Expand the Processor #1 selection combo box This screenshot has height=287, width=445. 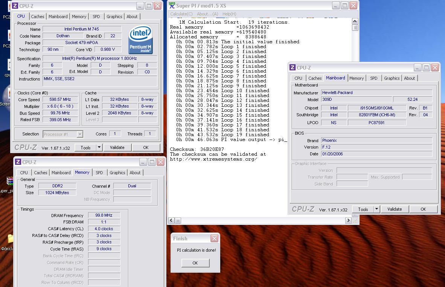[63, 134]
